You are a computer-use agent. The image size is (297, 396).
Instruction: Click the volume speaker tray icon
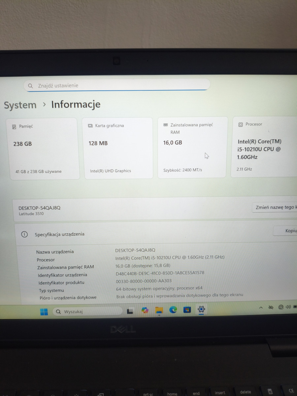(288, 307)
